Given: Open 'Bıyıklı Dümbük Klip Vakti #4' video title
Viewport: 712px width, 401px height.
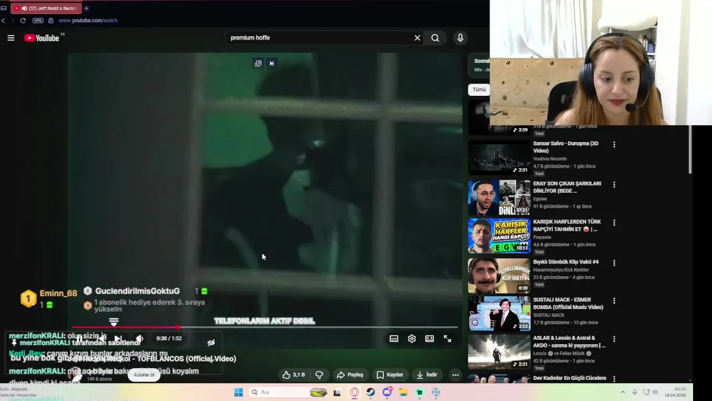Looking at the screenshot, I should [x=566, y=262].
